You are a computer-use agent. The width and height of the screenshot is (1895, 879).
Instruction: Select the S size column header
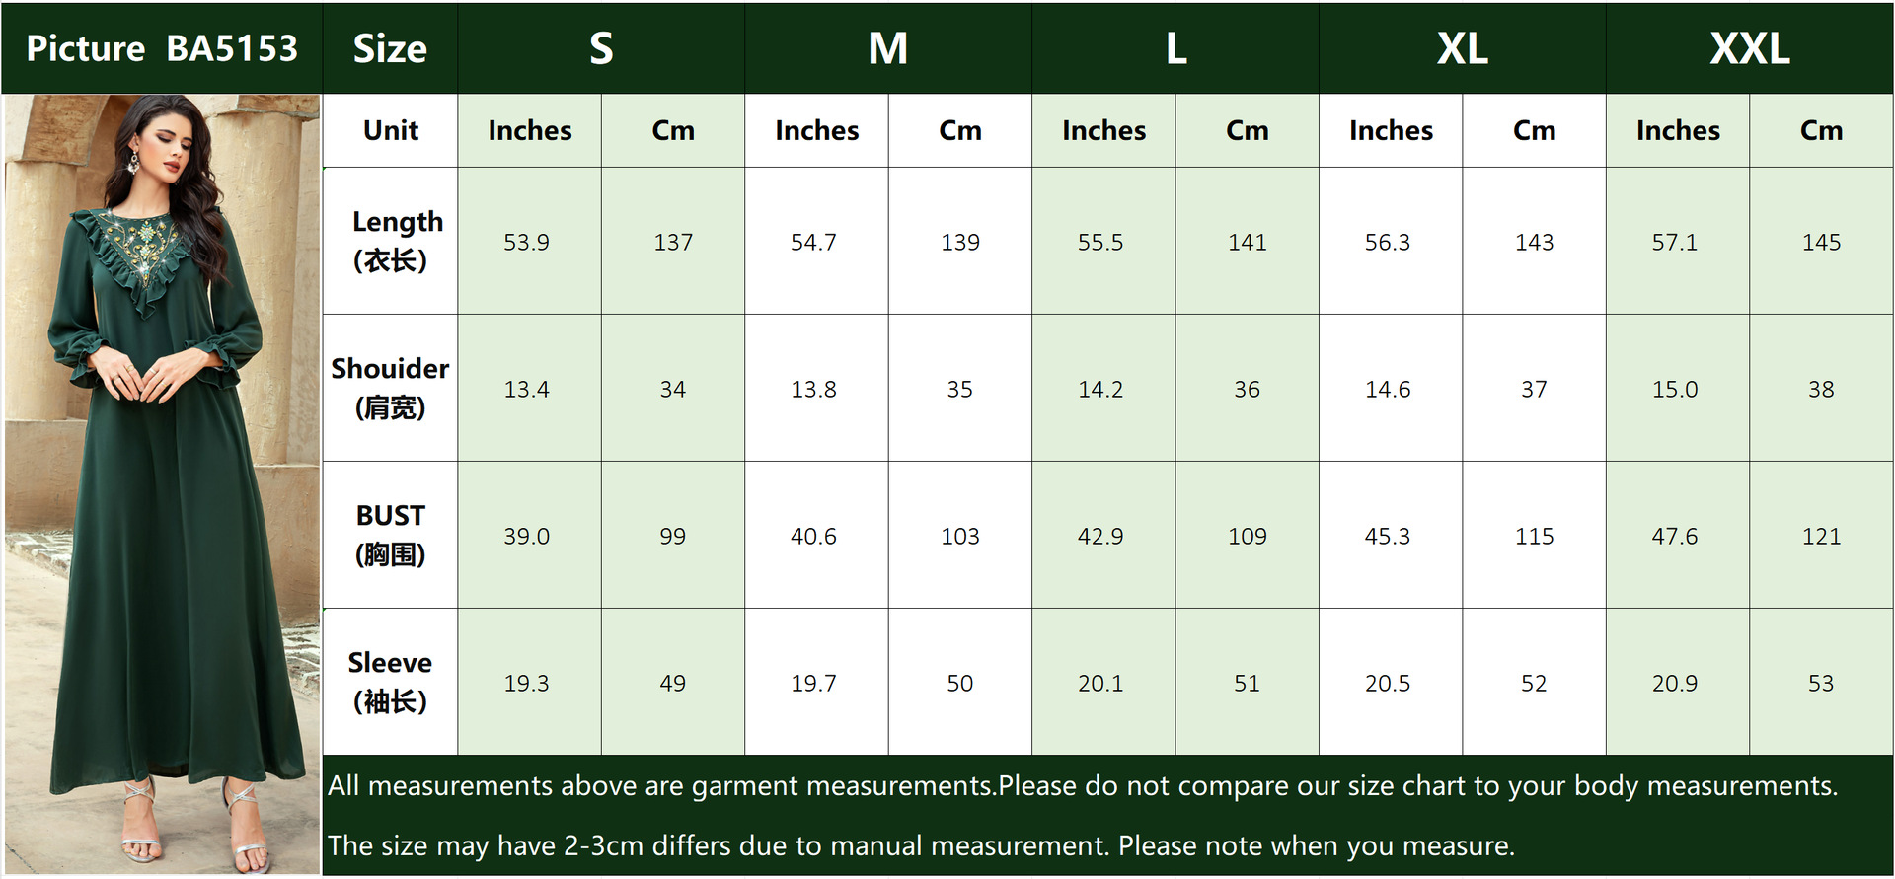pos(601,48)
